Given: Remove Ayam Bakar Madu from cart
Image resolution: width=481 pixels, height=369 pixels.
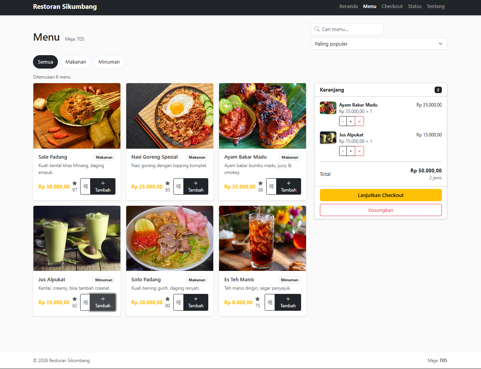Looking at the screenshot, I should 359,121.
